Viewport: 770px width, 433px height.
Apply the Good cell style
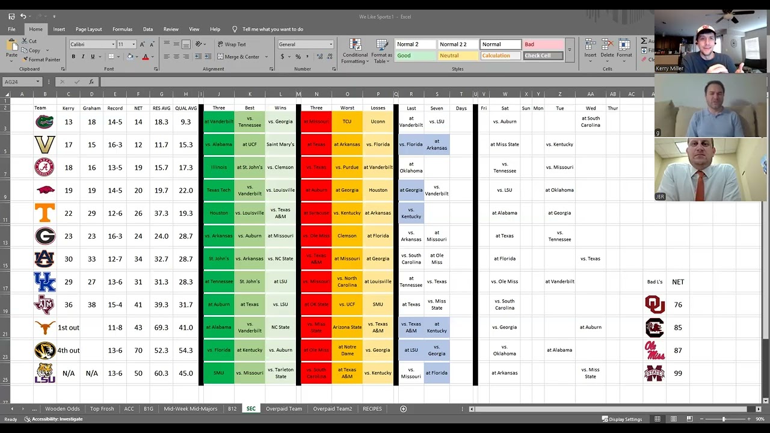coord(415,55)
